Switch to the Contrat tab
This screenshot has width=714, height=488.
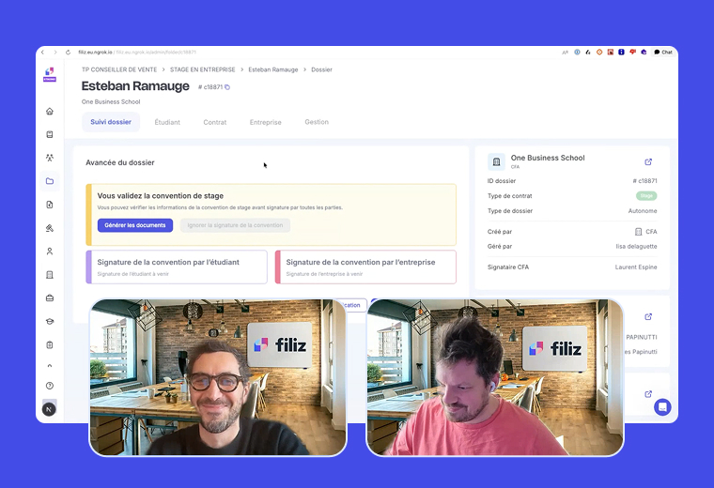tap(215, 122)
